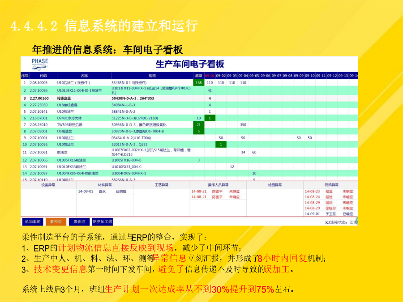Select item name U10后法兰(铁嵌件)

coord(73,83)
